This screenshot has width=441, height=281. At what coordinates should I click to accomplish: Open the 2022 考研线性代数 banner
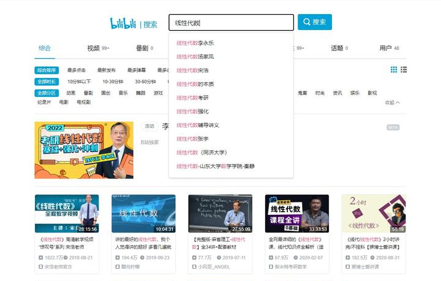click(x=84, y=150)
